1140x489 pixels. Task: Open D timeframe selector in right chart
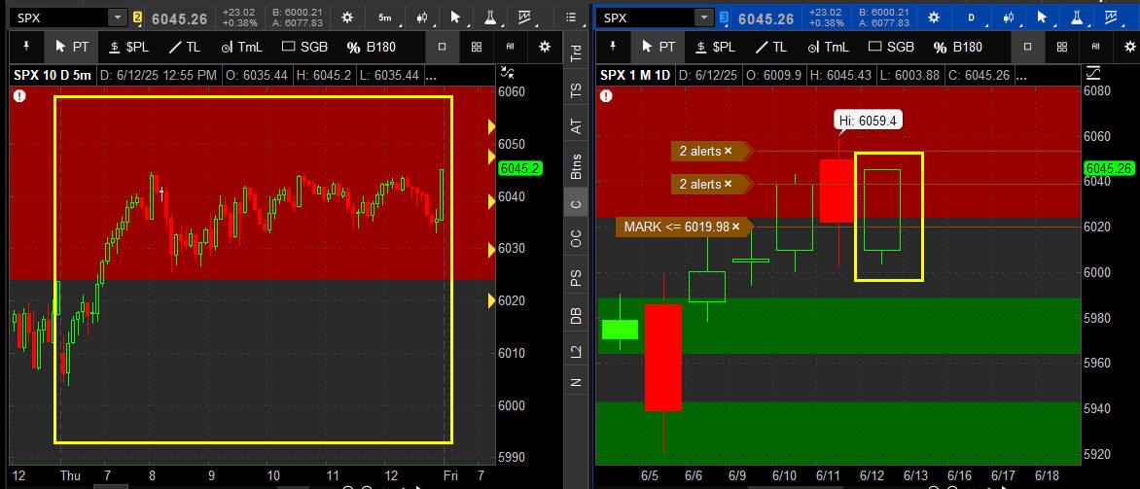click(x=971, y=17)
